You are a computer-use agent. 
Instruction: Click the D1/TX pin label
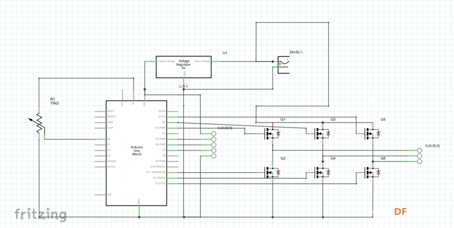162,116
